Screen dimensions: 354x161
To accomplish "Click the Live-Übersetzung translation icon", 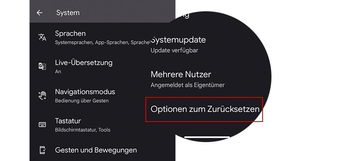I will point(42,66).
